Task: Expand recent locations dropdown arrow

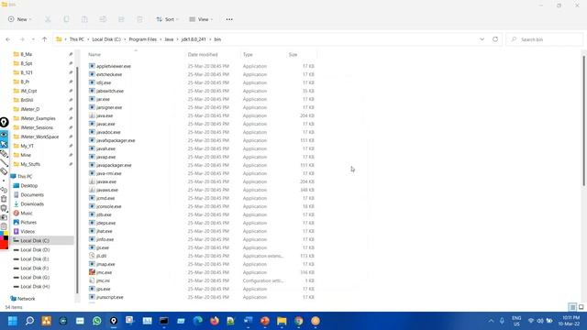Action: [33, 39]
